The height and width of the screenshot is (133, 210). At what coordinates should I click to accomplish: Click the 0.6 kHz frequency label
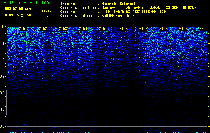click(3, 126)
